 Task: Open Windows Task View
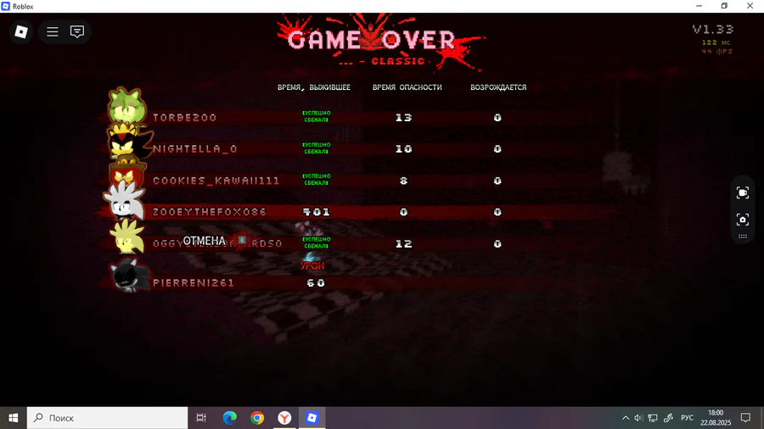[201, 418]
